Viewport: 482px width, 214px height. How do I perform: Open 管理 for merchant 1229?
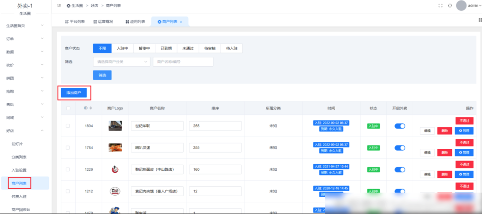click(464, 175)
